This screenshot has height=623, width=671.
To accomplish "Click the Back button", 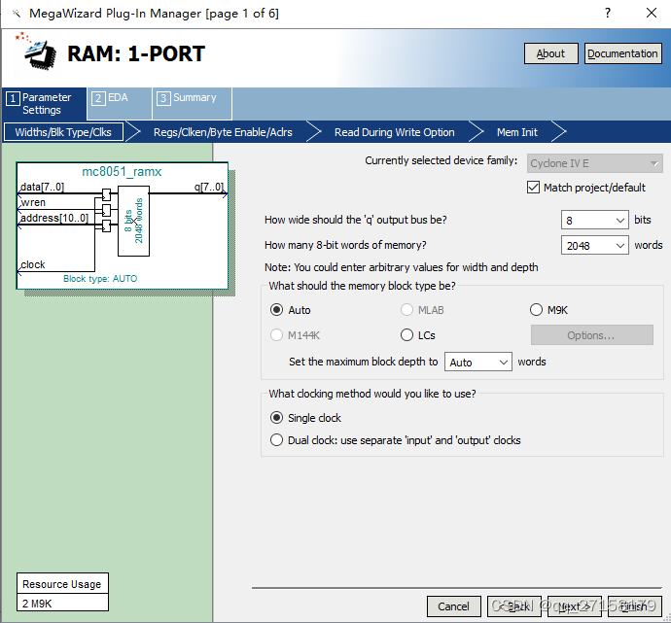I will (x=514, y=606).
